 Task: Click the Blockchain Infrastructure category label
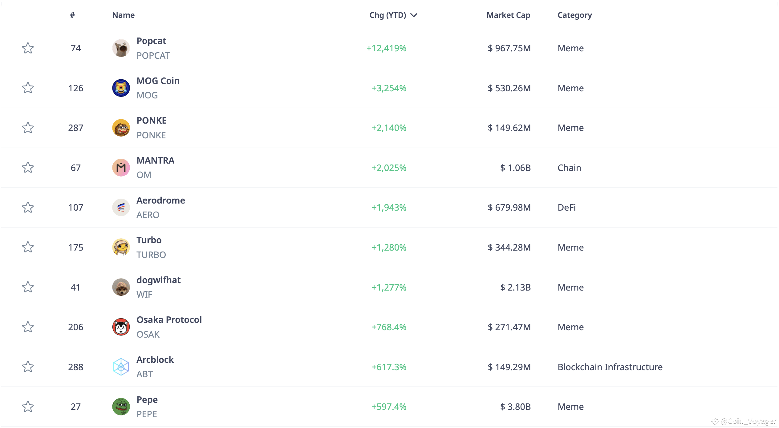point(610,367)
